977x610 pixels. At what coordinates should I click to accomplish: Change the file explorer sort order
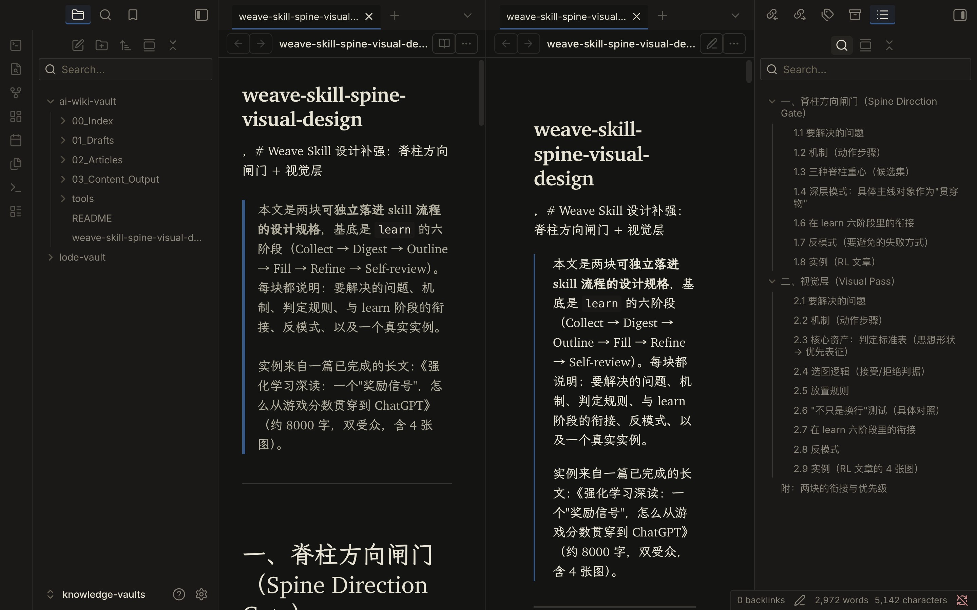tap(125, 45)
